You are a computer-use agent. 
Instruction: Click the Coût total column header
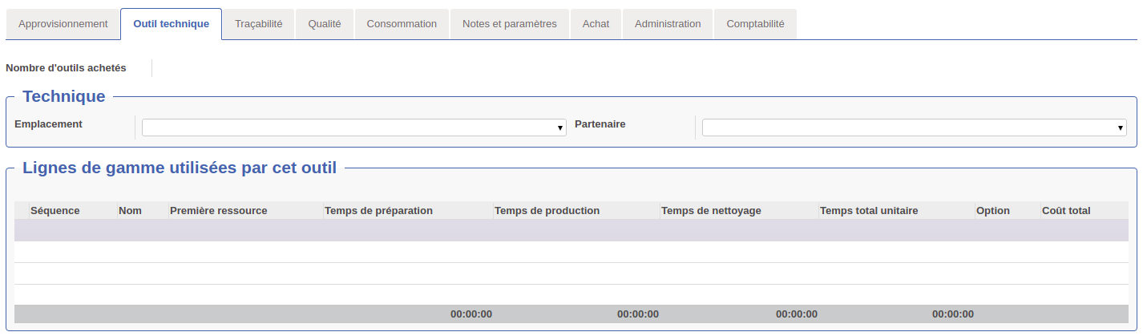1065,211
